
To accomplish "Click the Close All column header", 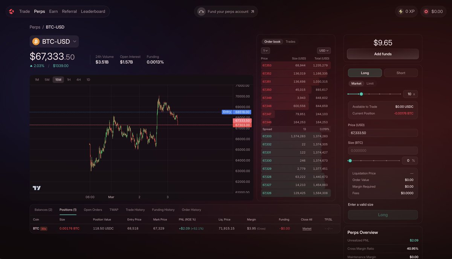I will click(x=307, y=220).
